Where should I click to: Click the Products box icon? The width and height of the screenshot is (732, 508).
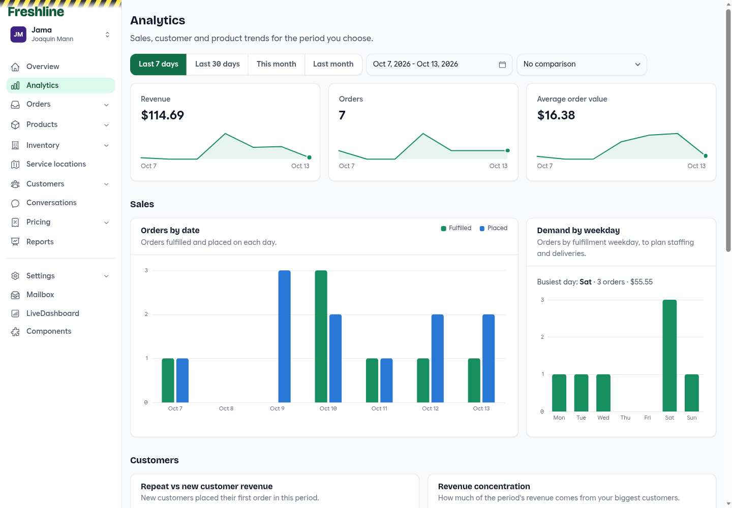(15, 124)
